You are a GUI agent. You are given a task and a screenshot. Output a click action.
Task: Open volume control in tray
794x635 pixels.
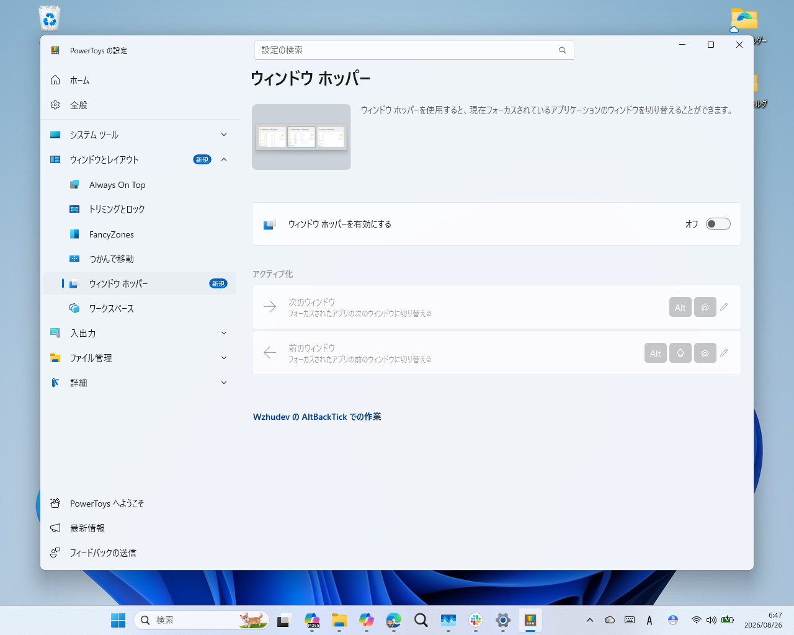(x=711, y=620)
